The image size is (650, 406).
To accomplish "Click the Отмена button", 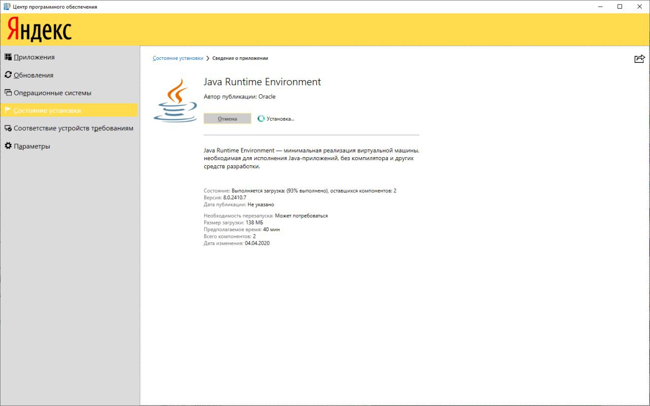I will (x=227, y=119).
